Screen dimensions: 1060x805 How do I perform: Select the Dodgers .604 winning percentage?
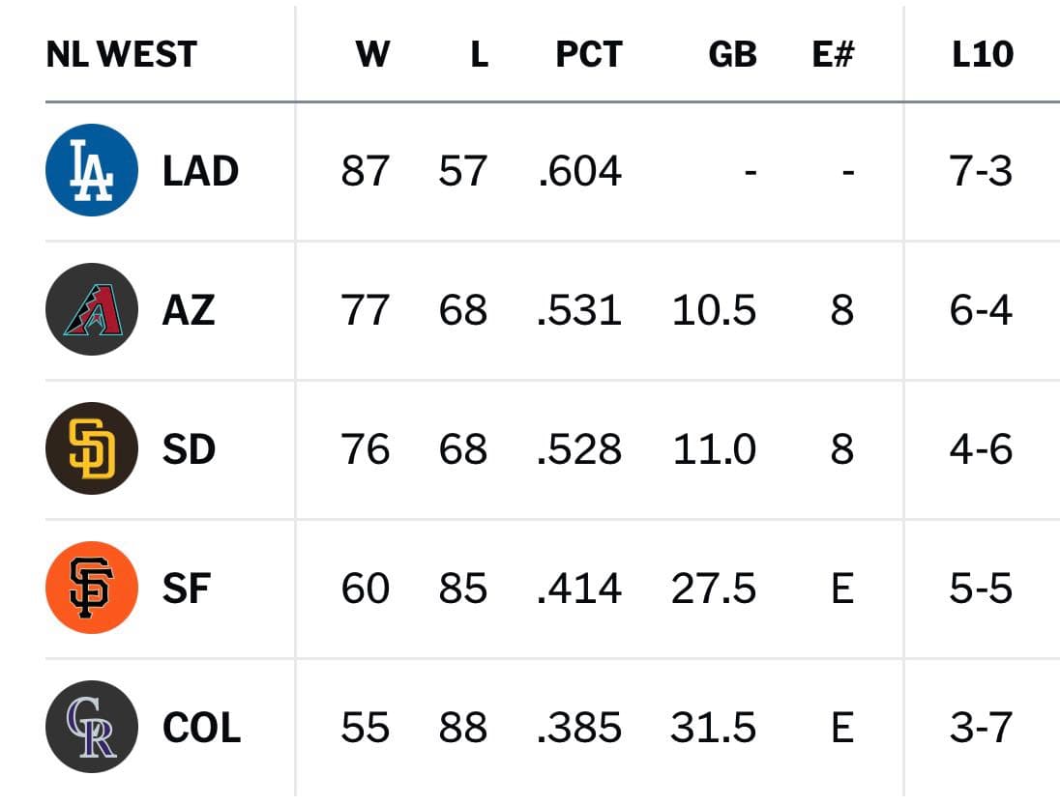(x=579, y=171)
